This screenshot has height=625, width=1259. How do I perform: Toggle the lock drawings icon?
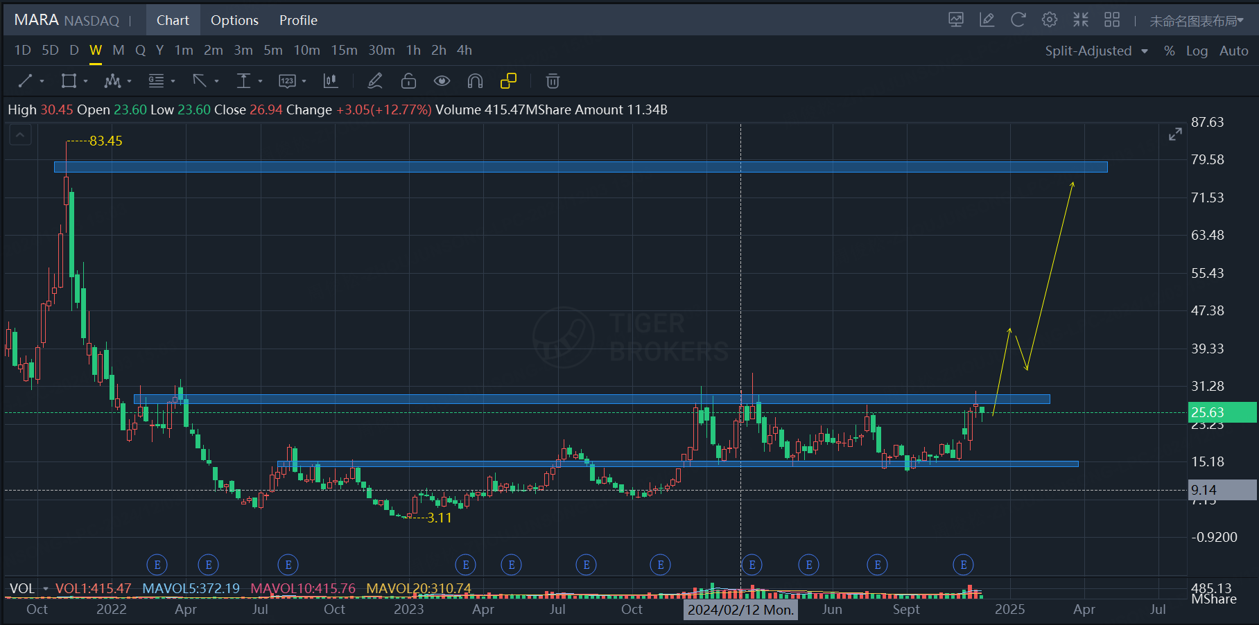click(408, 81)
